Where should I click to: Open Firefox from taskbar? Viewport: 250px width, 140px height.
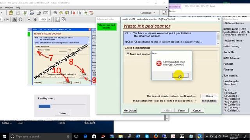click(x=155, y=136)
